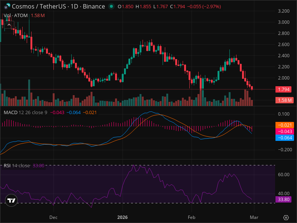Click the volume label 1.58 M on axis
Viewport: 297px width, 223px height.
[284, 100]
